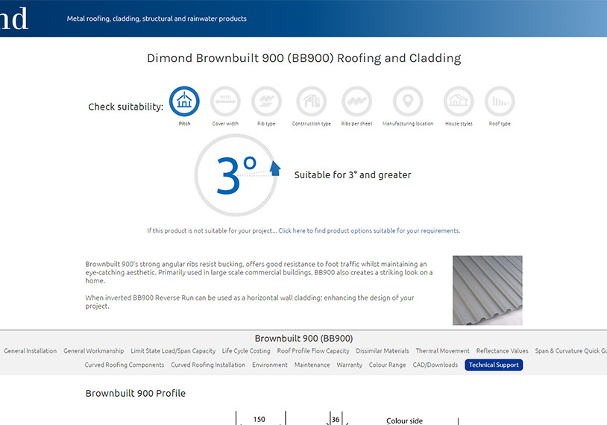607x425 pixels.
Task: Select the Roof type icon
Action: click(x=500, y=101)
